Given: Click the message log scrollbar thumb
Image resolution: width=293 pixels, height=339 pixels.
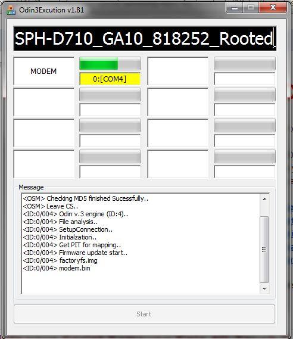Looking at the screenshot, I should coord(264,250).
